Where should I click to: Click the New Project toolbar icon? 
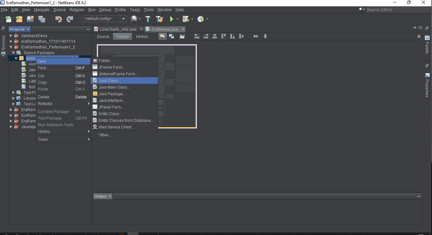pos(19,19)
